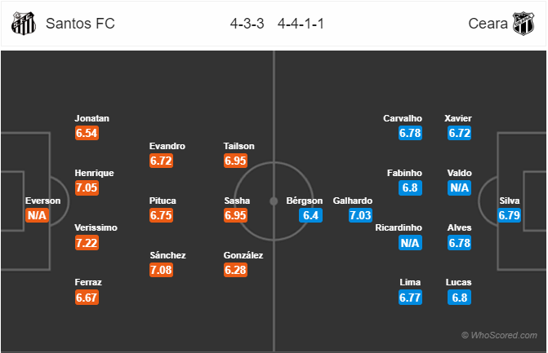Click Everson's N/A rating badge
Viewport: 548px width, 353px height.
point(37,215)
